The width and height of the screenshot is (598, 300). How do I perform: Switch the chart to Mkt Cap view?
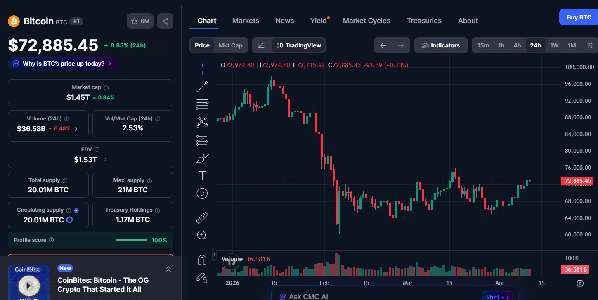pyautogui.click(x=230, y=45)
